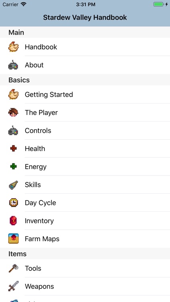Open the Handbook row label
The height and width of the screenshot is (302, 170).
(41, 47)
